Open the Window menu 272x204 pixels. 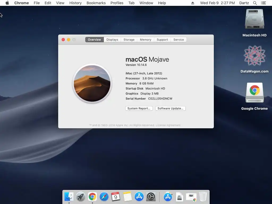(146, 3)
